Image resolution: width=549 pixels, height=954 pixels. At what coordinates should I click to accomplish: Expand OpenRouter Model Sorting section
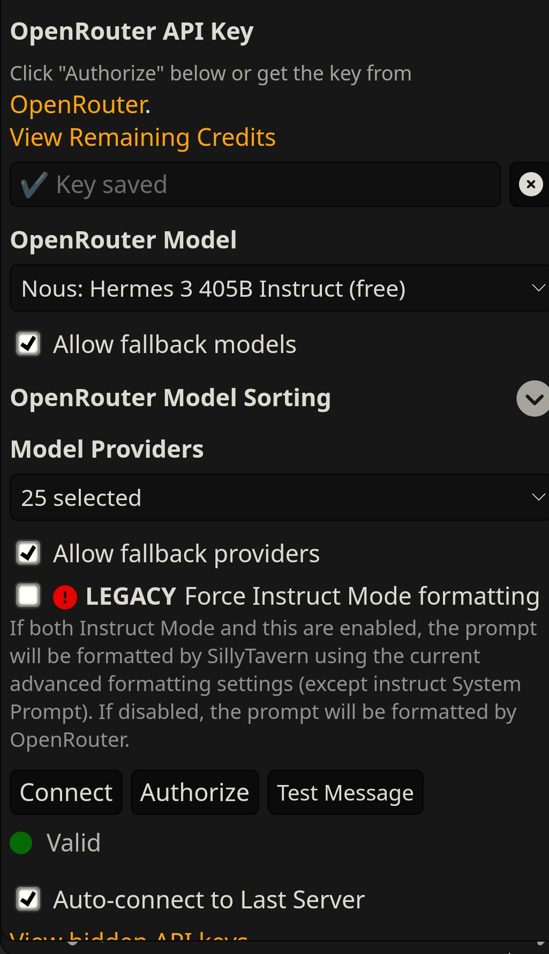pos(533,399)
